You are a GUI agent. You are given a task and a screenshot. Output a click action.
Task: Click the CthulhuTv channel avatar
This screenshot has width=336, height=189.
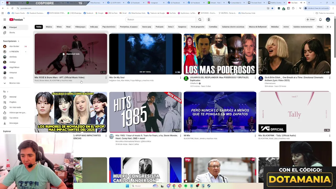(186, 78)
